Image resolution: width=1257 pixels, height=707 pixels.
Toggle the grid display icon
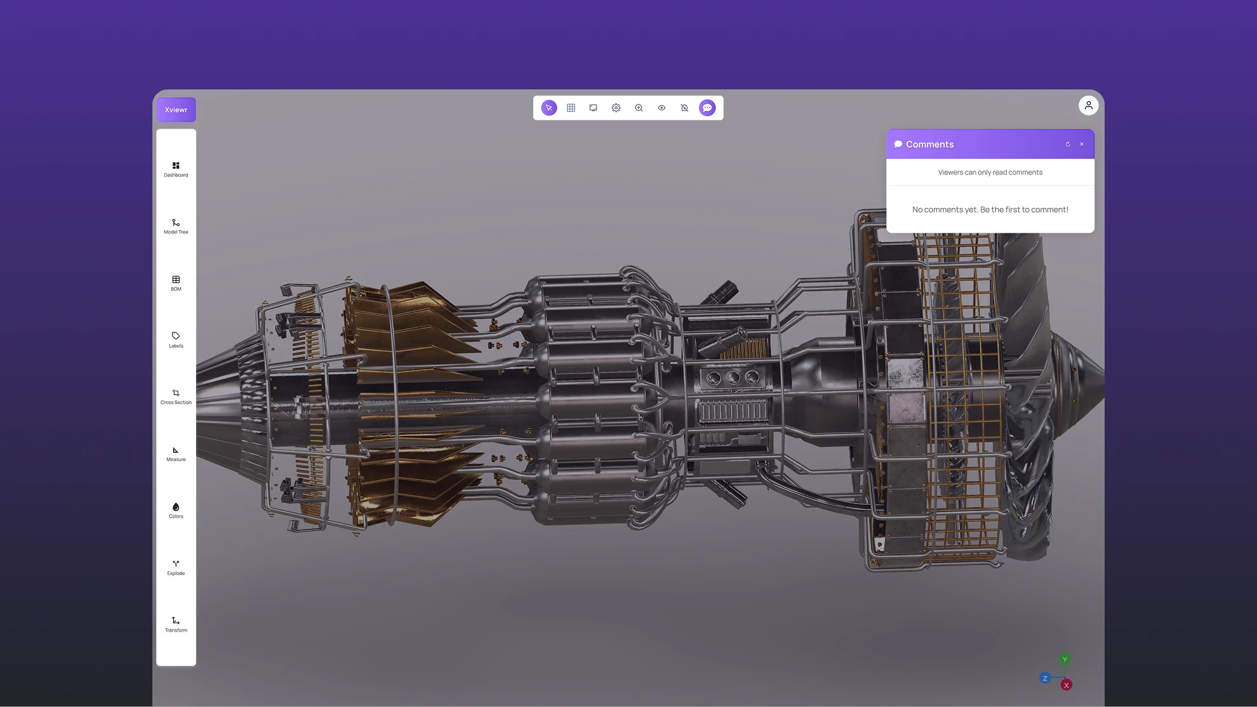tap(571, 108)
